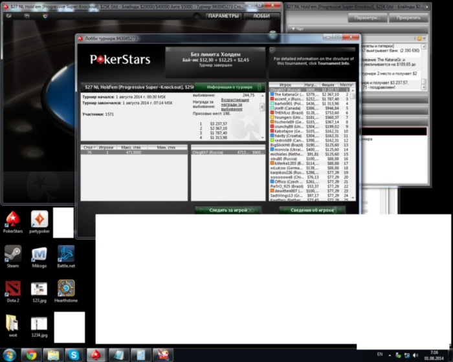453x362 pixels.
Task: Select OlegKh7 (Russia) in table players panel
Action: click(228, 152)
